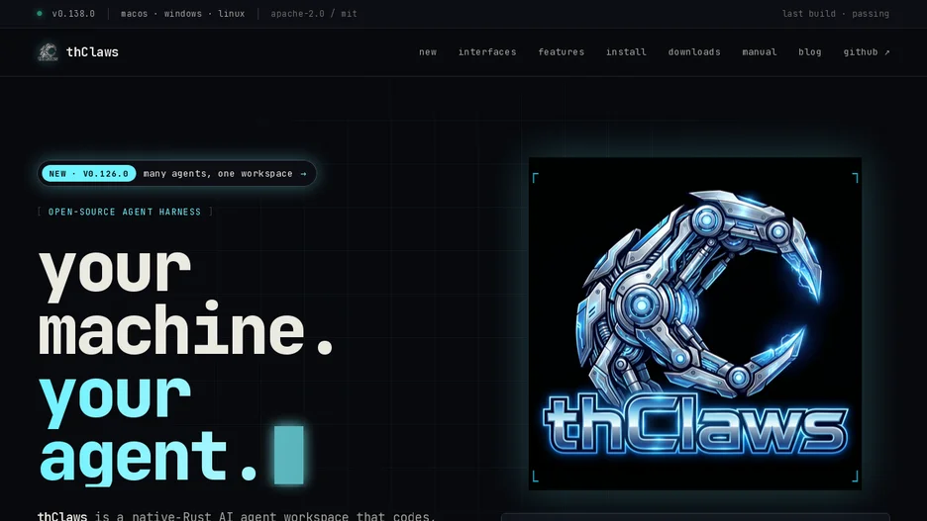927x521 pixels.
Task: Open the github external link
Action: pyautogui.click(x=867, y=52)
